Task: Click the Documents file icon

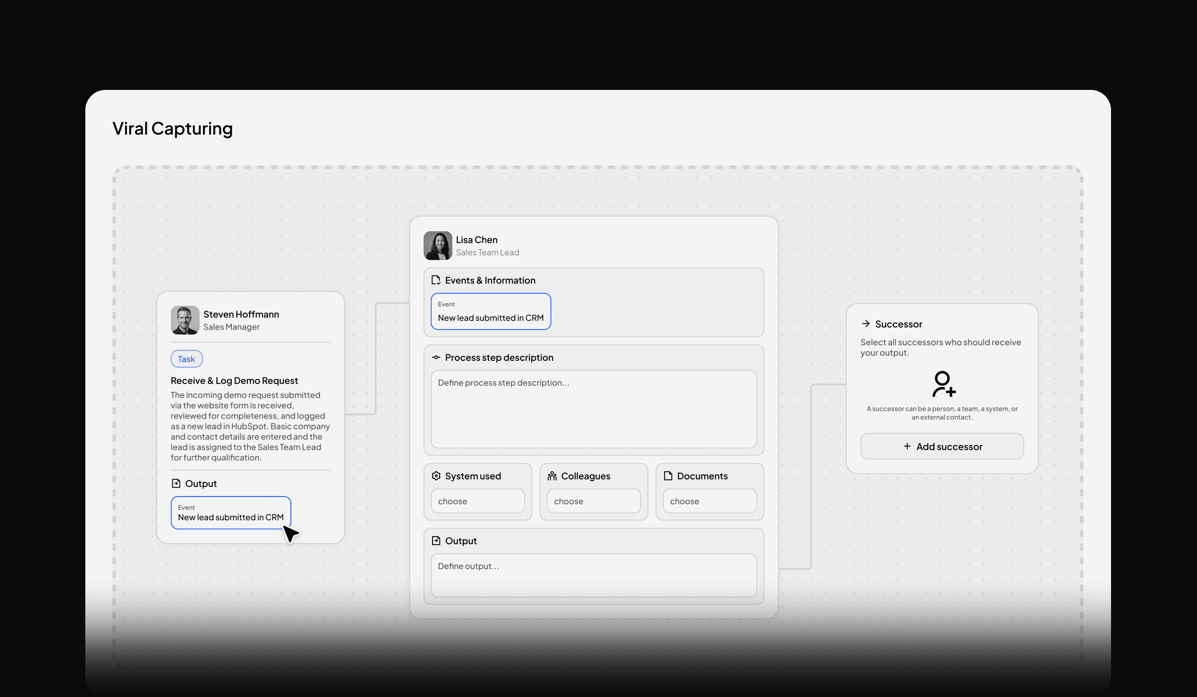Action: point(668,476)
